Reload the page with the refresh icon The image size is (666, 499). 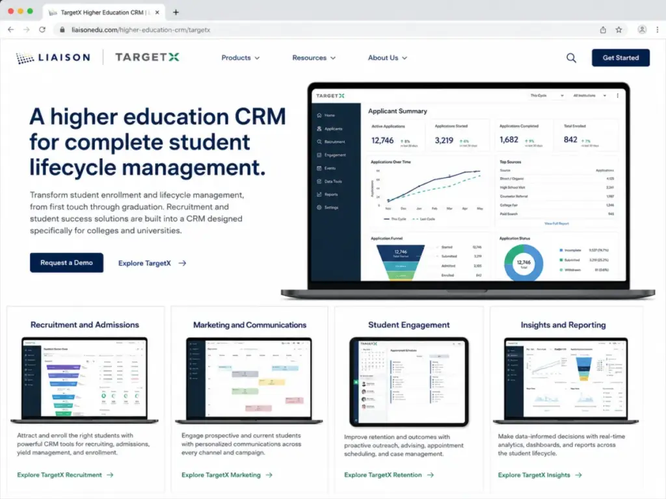coord(42,30)
